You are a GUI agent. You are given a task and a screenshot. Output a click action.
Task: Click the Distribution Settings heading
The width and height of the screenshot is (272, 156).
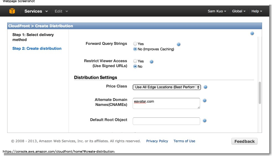(x=96, y=77)
